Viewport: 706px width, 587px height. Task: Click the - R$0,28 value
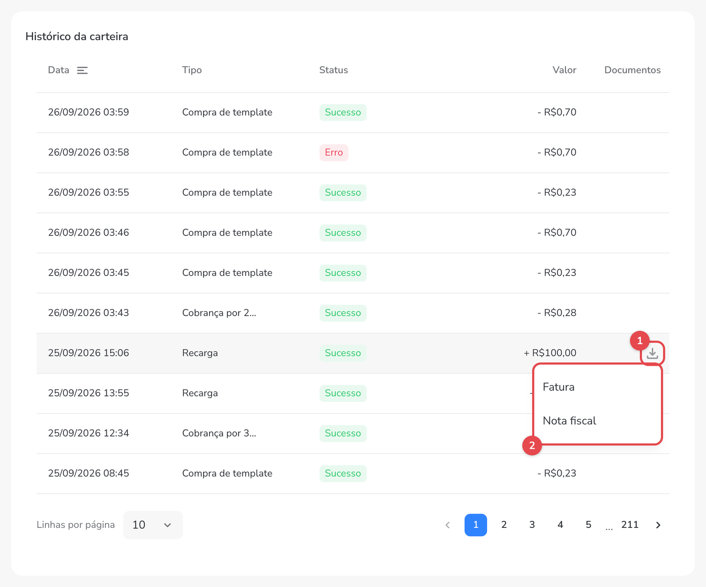(557, 313)
